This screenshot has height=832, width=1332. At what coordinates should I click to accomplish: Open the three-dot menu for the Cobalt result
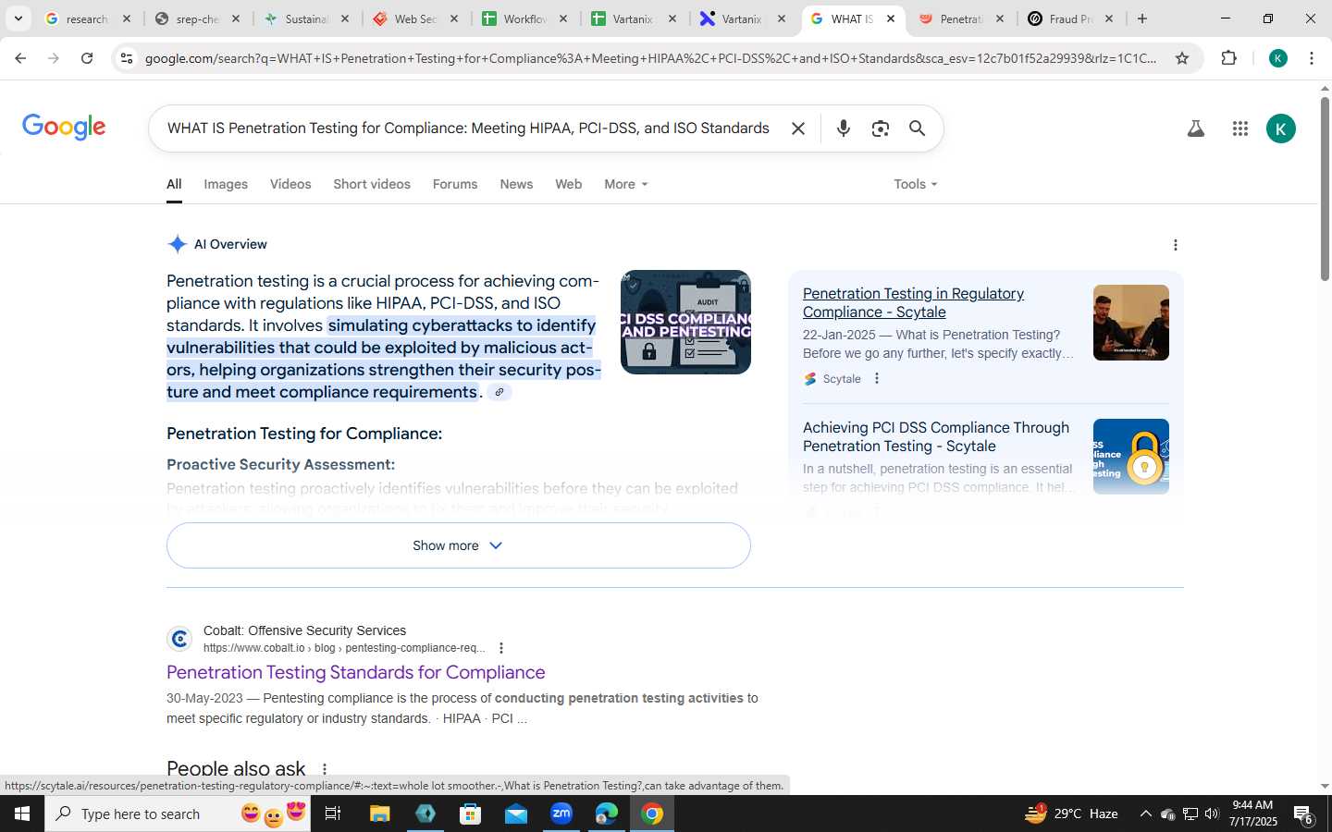pyautogui.click(x=501, y=648)
